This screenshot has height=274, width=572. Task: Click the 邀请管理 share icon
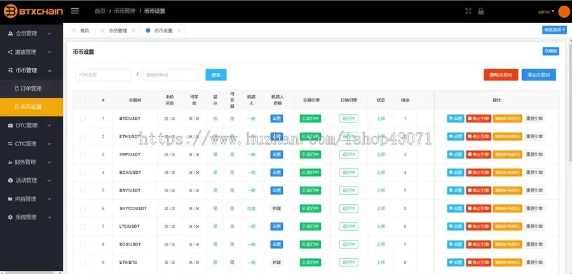coord(10,52)
